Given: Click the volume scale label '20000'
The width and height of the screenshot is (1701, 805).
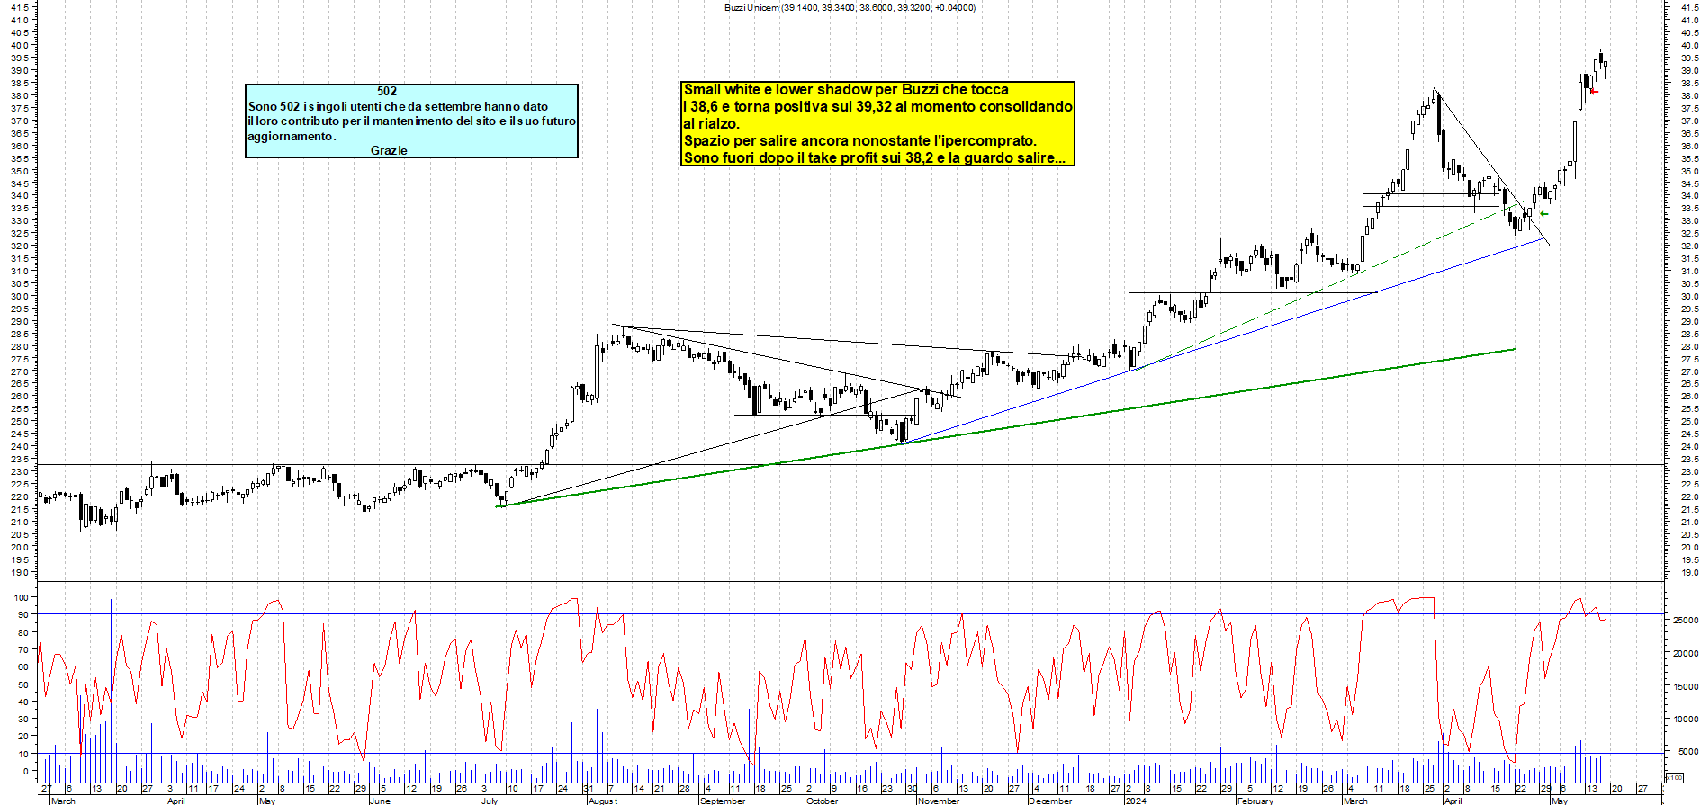Looking at the screenshot, I should pos(1686,654).
